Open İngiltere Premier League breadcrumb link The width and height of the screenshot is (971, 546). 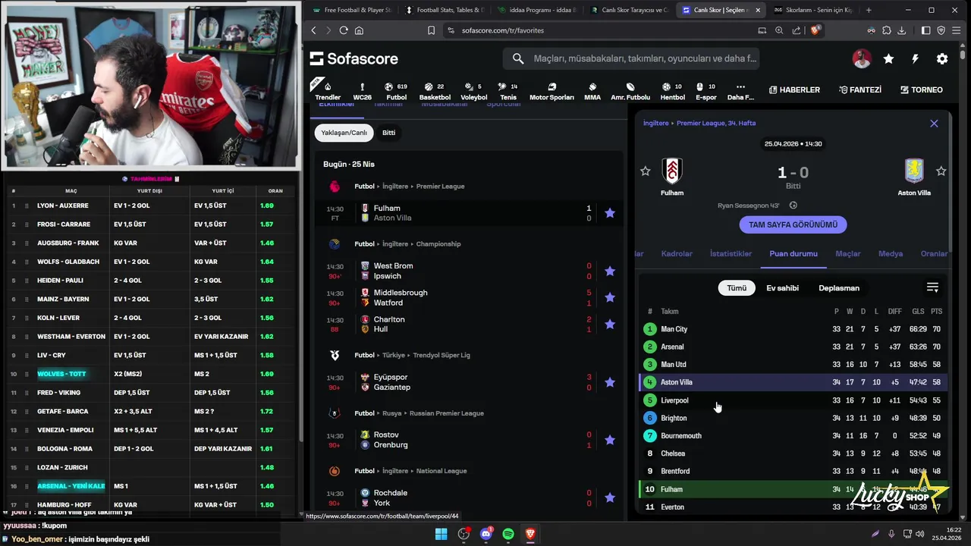(x=699, y=123)
